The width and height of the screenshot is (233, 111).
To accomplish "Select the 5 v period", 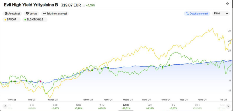I will point(173,106).
